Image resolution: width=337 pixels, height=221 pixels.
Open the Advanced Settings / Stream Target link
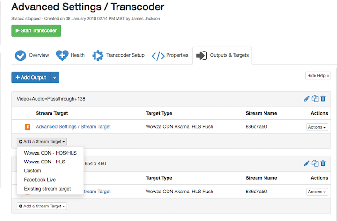[x=73, y=127]
